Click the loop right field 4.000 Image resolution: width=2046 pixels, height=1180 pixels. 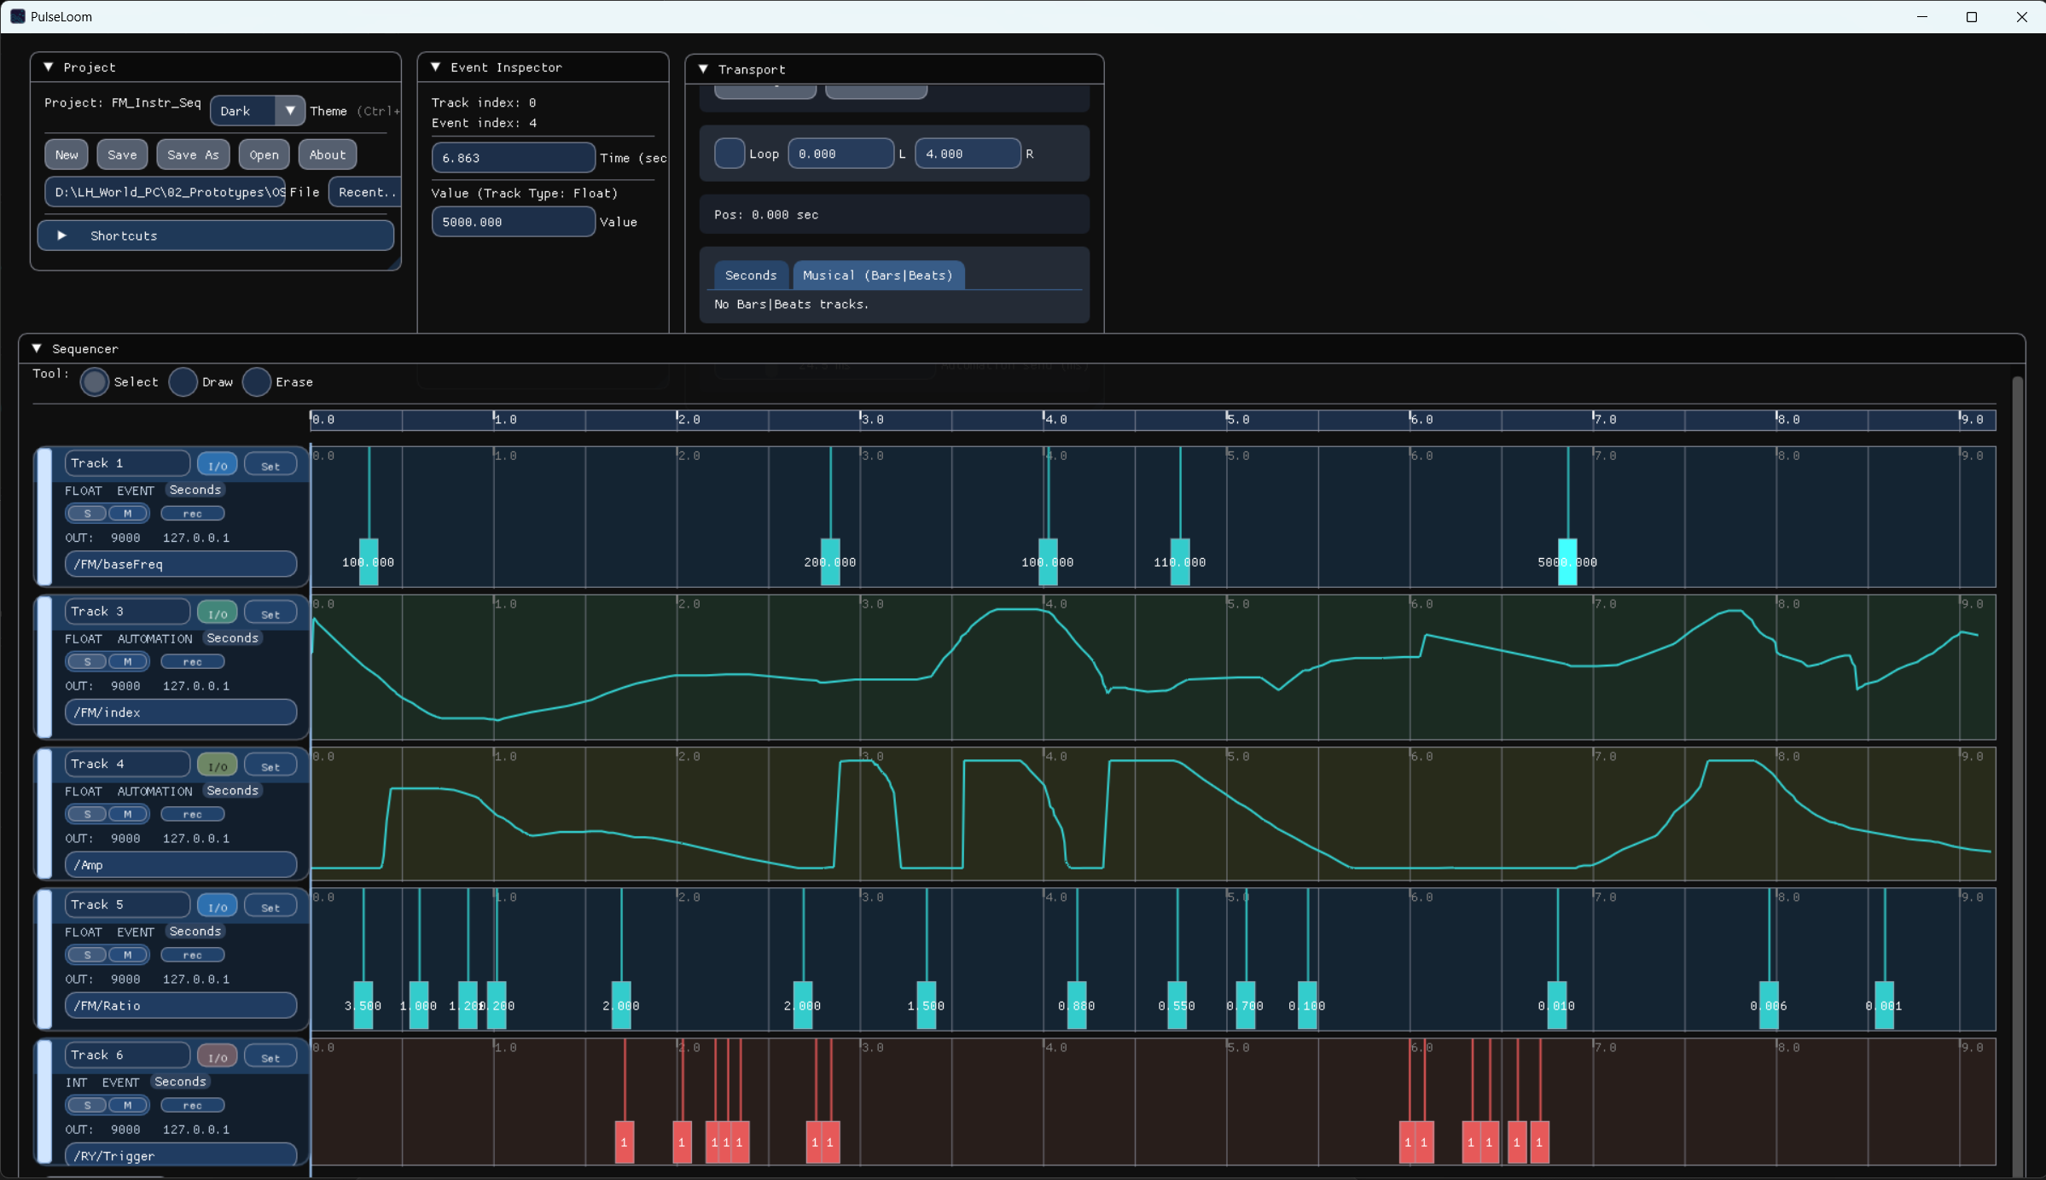point(968,154)
